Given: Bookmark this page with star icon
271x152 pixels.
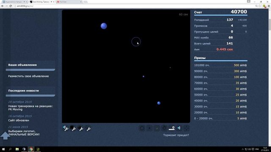Looking at the screenshot, I should pyautogui.click(x=260, y=6).
